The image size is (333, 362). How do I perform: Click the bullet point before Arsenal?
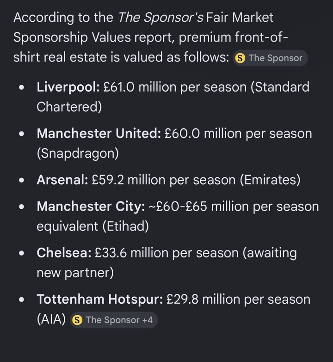coord(22,180)
